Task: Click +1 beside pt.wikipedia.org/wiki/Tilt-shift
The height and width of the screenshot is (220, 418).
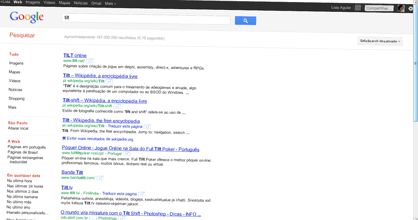Action: tap(117, 106)
